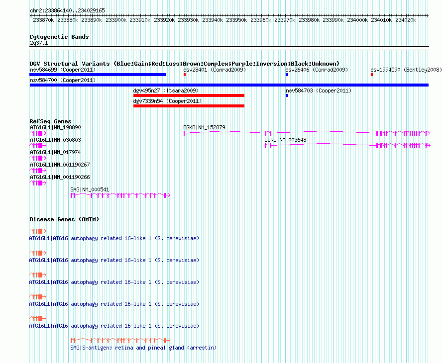The image size is (443, 363).
Task: Click the 233900k ruler tick label
Action: click(x=116, y=20)
